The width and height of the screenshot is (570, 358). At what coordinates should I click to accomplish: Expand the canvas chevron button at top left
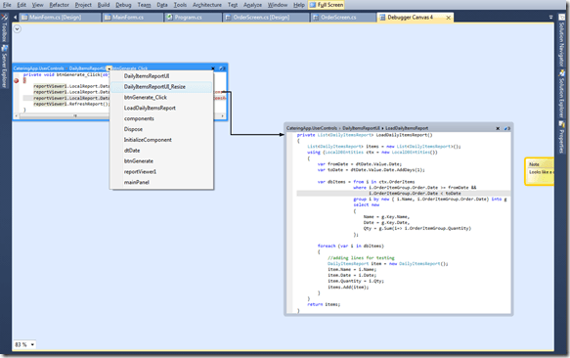17,29
